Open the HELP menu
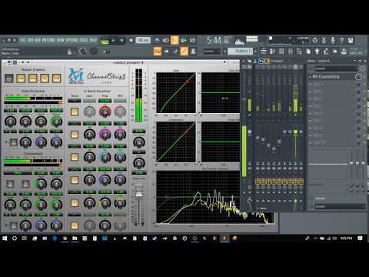 93,40
